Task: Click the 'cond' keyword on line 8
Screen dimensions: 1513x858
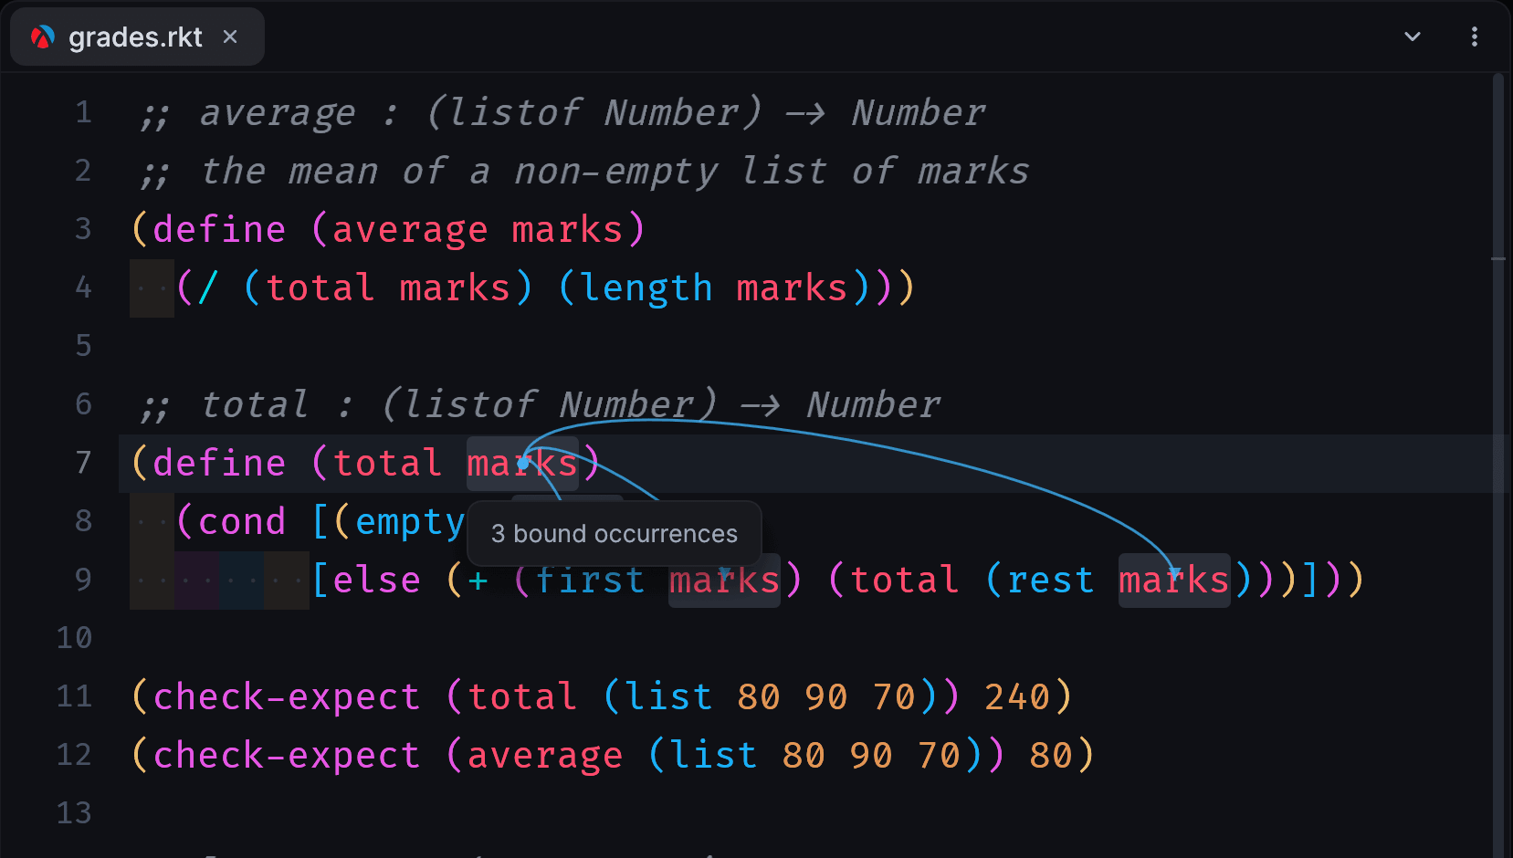Action: pyautogui.click(x=242, y=522)
